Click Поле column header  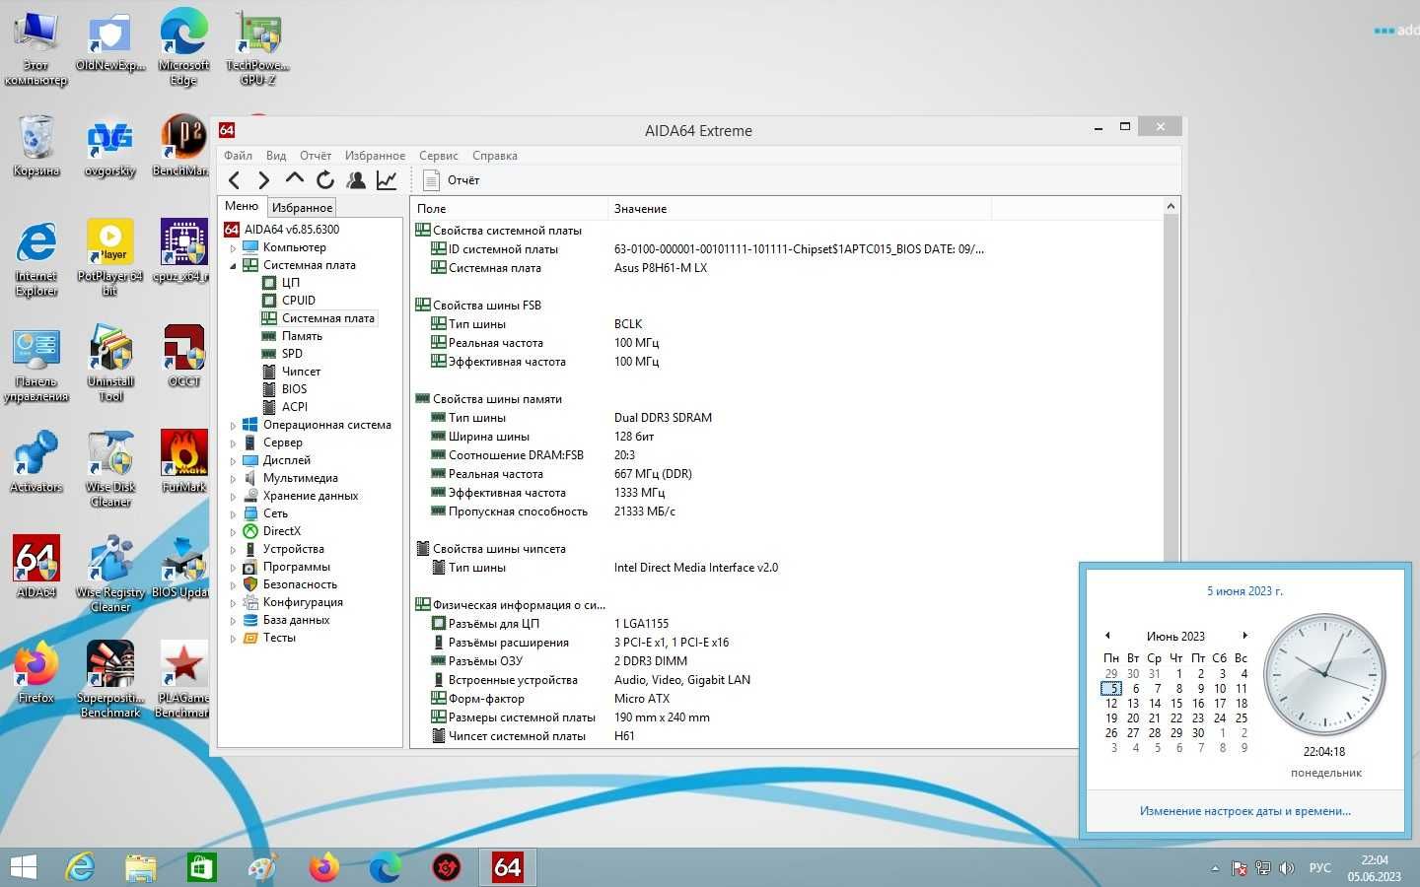[x=509, y=208]
